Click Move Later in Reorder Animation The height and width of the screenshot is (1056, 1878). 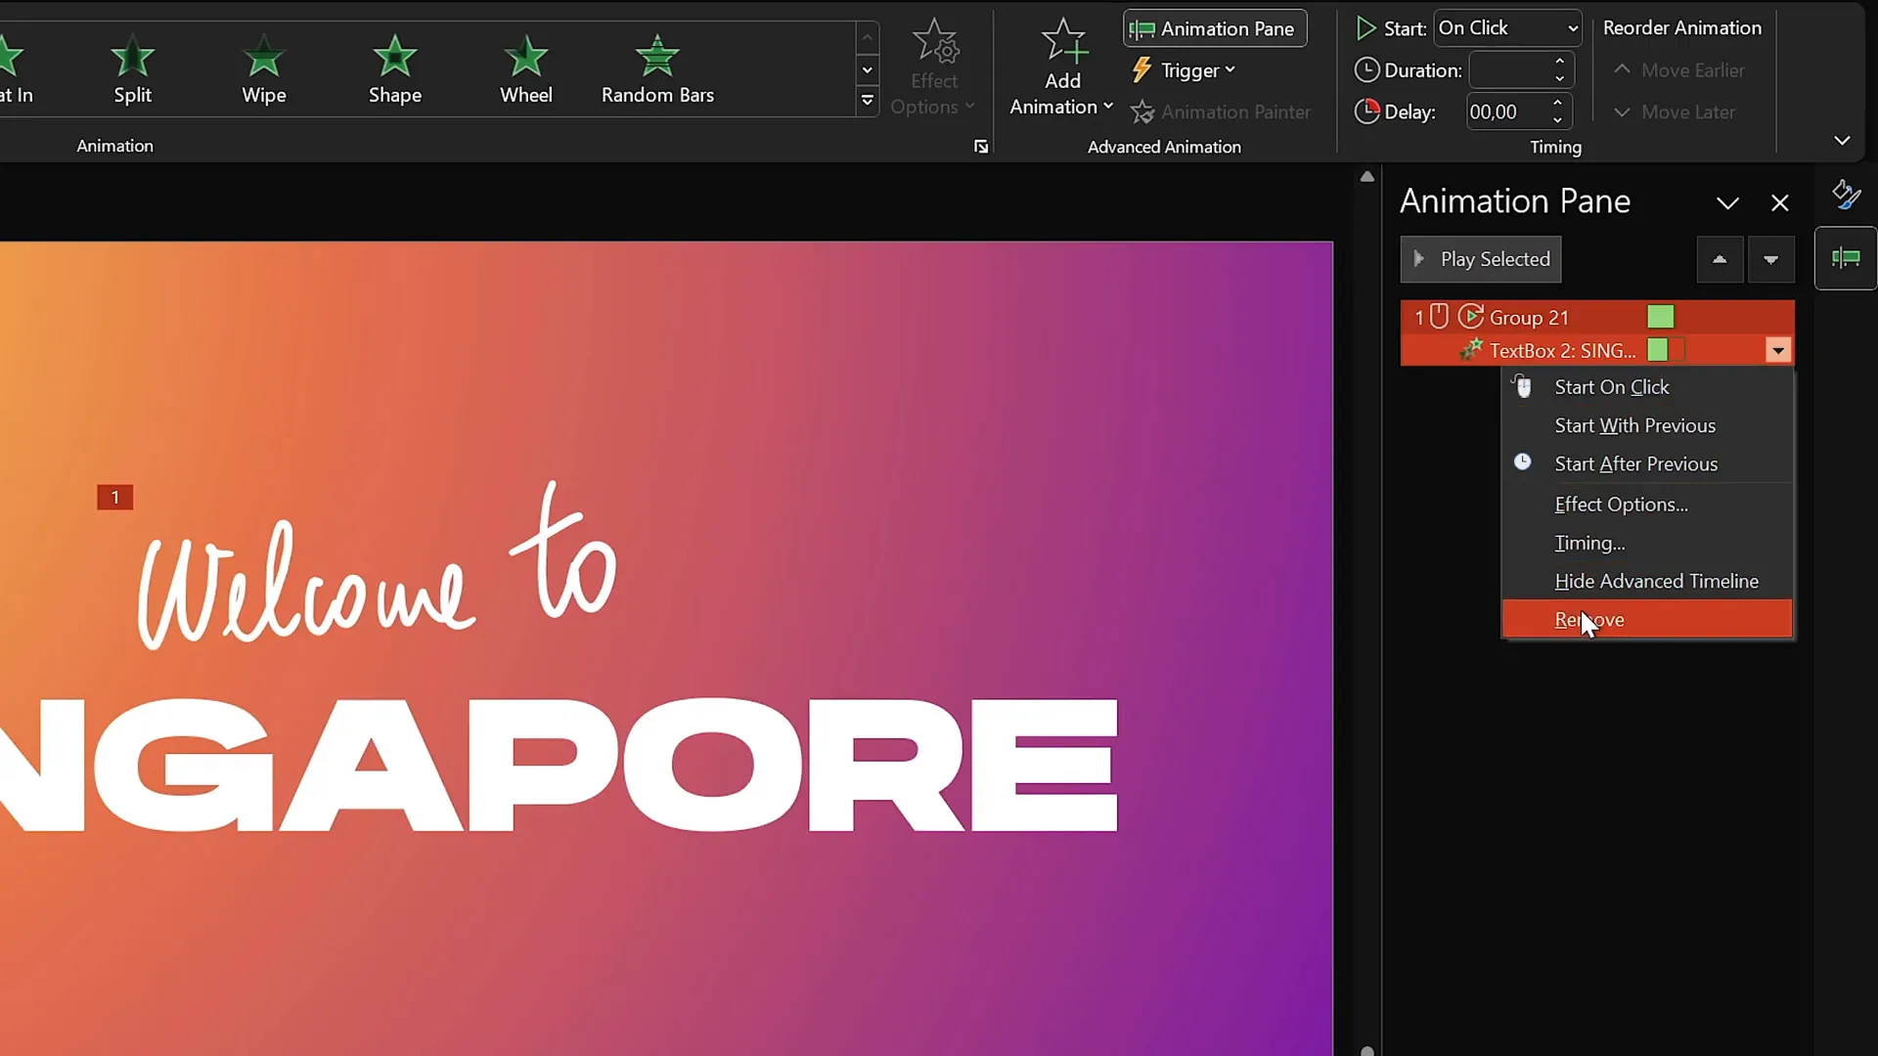1674,112
